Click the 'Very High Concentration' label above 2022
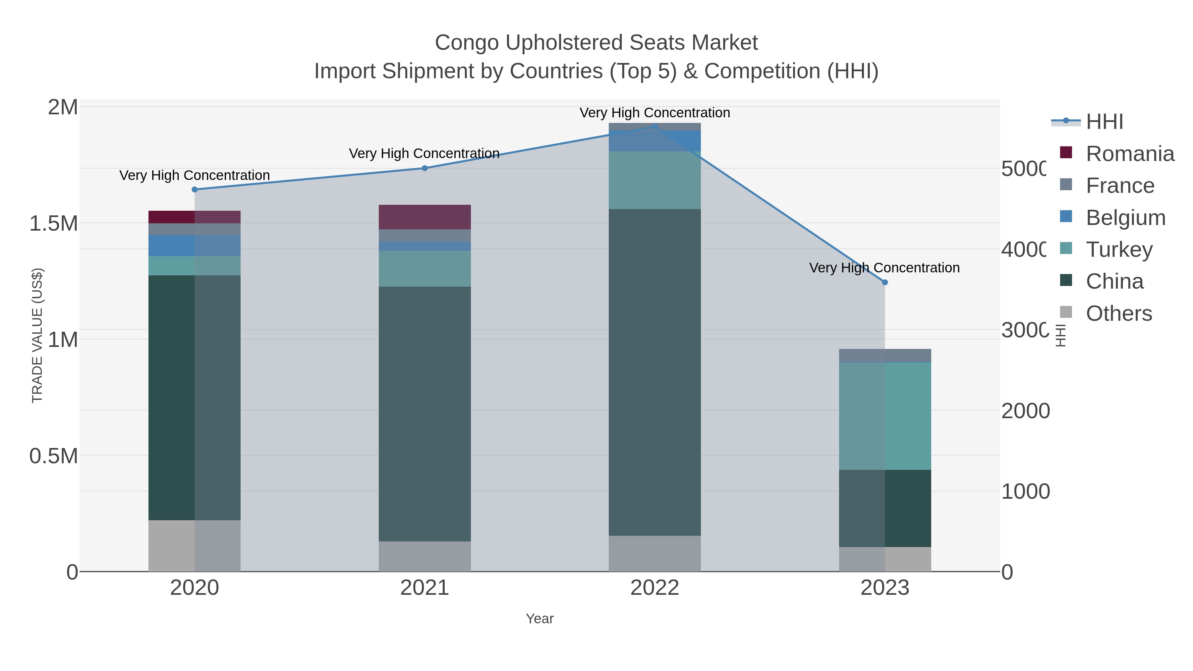The width and height of the screenshot is (1193, 671). (x=655, y=113)
